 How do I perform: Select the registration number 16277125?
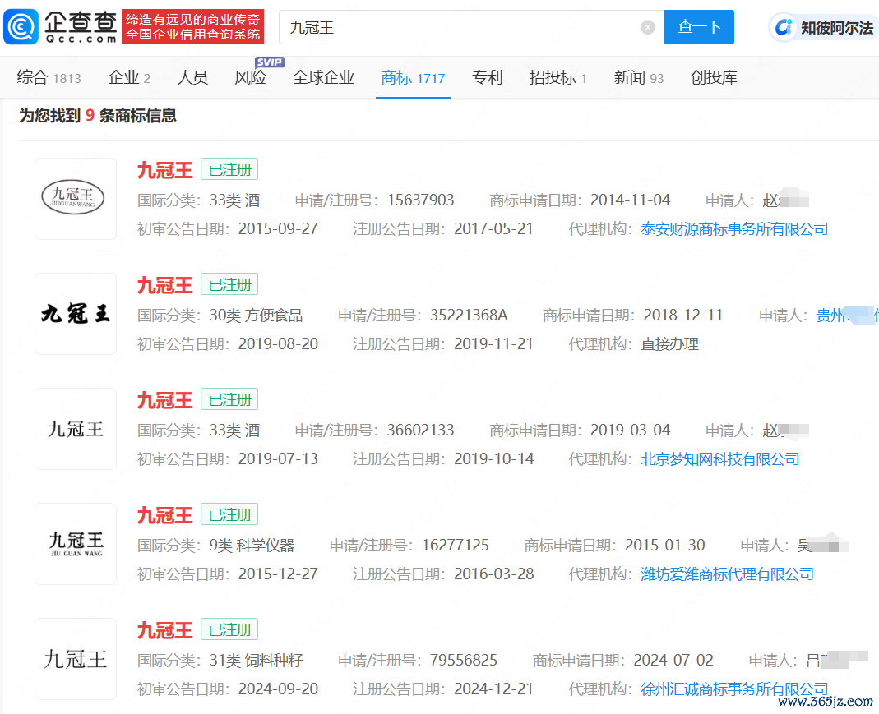[456, 545]
